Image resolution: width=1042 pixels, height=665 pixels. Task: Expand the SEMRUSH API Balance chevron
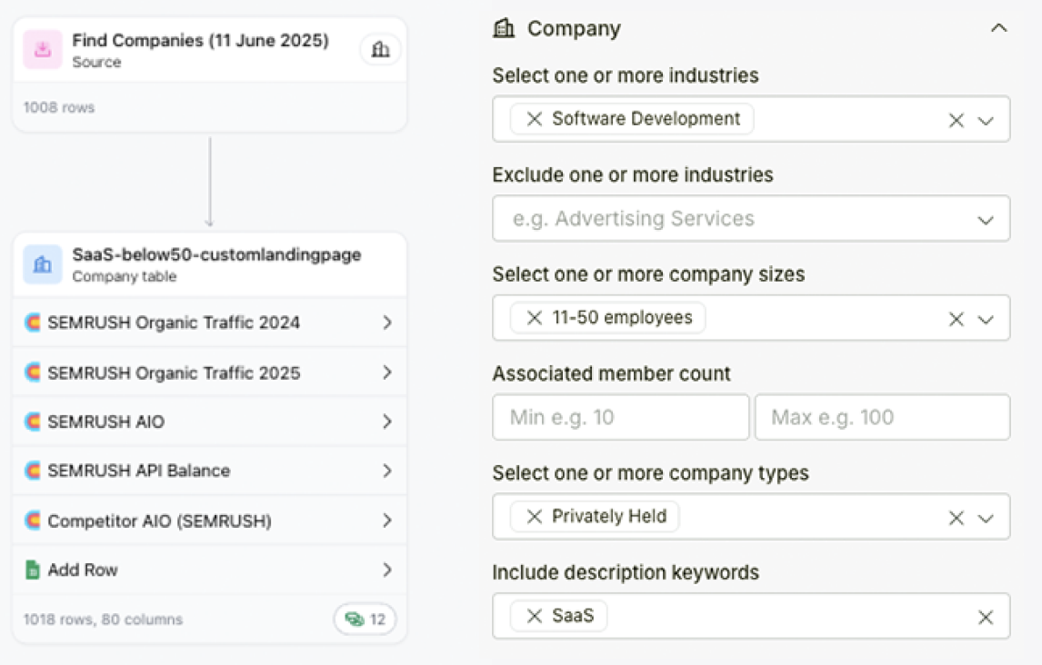[387, 471]
